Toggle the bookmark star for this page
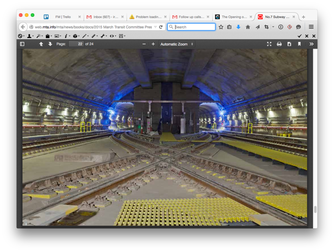Image resolution: width=334 pixels, height=252 pixels. [221, 27]
